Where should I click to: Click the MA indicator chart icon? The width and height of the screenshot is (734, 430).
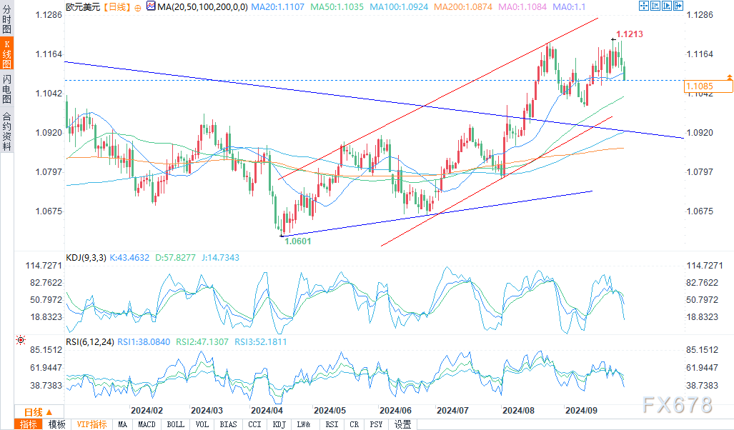(x=151, y=6)
